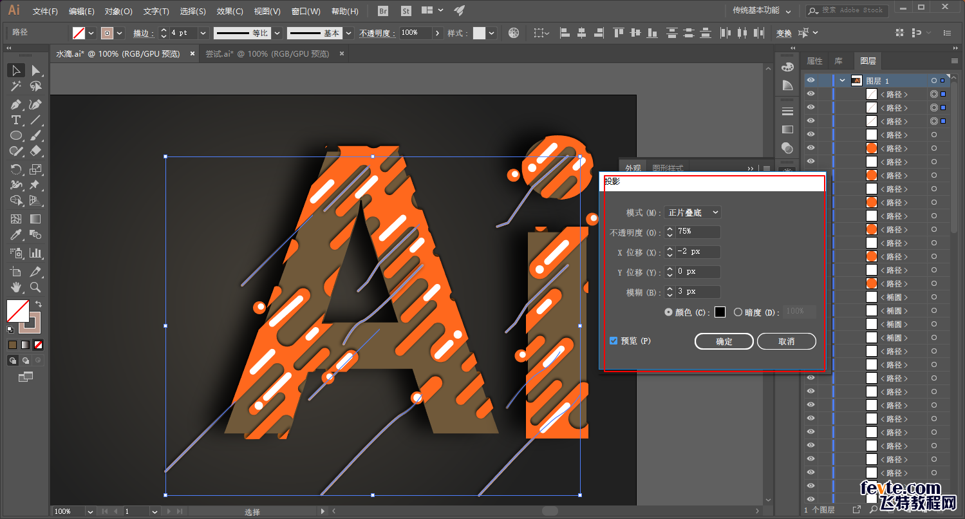Swap fill and stroke arrows
The width and height of the screenshot is (965, 519).
pyautogui.click(x=39, y=303)
